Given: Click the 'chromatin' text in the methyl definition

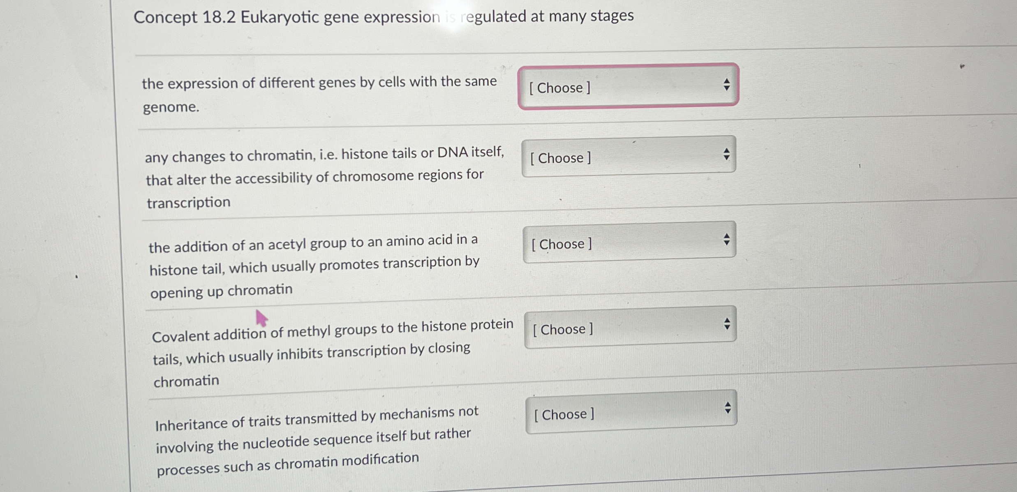Looking at the screenshot, I should (187, 380).
